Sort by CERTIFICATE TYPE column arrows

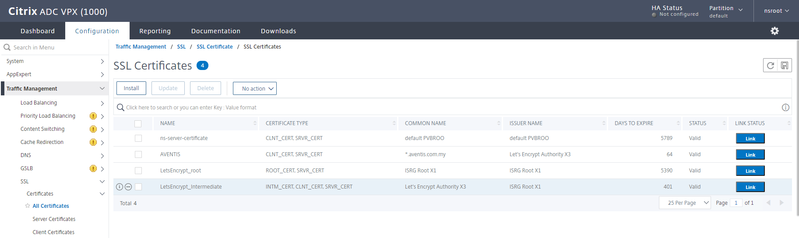click(394, 123)
